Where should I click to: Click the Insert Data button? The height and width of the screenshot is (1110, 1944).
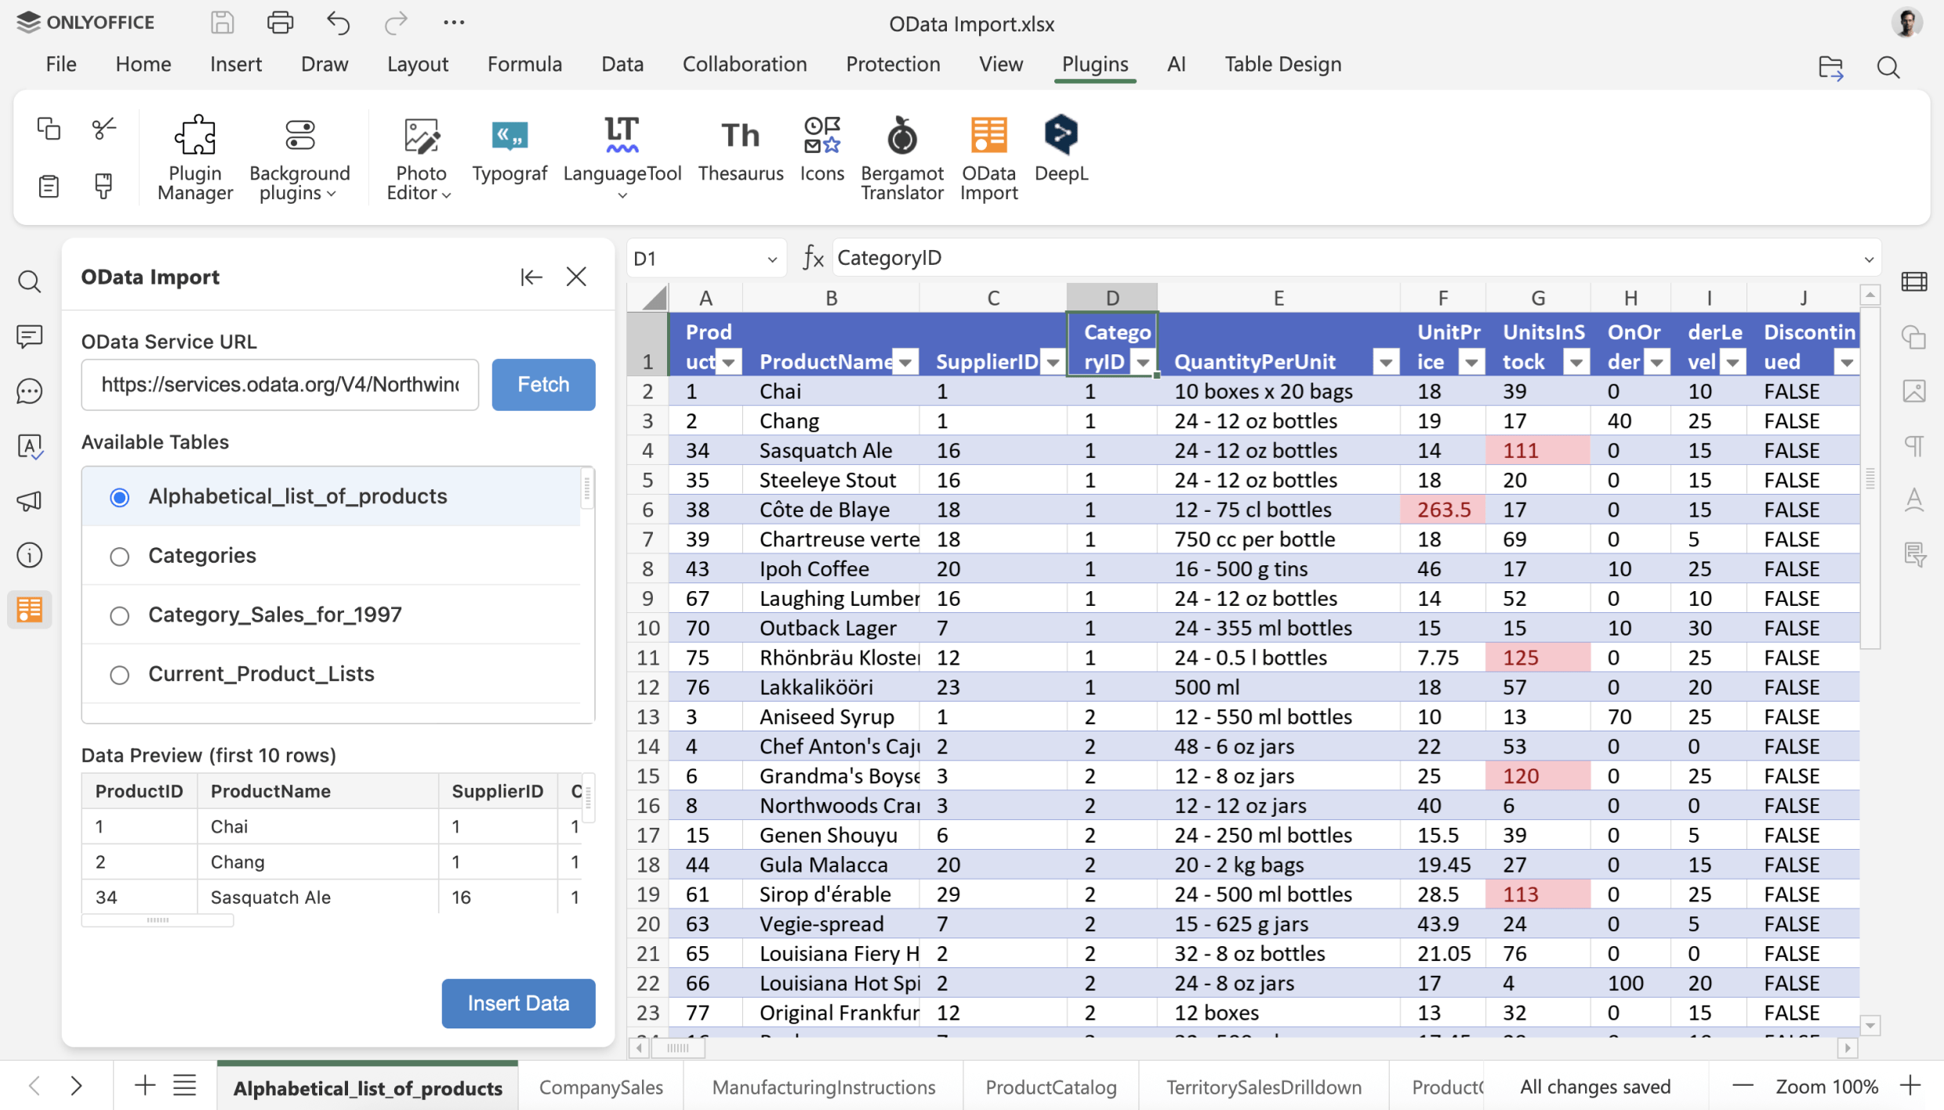coord(518,1003)
